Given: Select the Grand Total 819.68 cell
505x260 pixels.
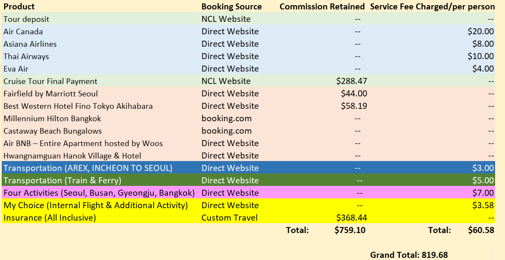Looking at the screenshot, I should click(409, 255).
